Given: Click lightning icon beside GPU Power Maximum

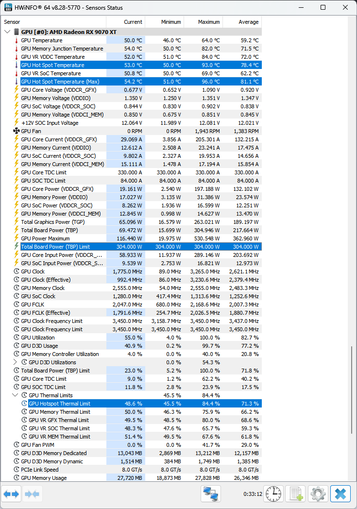Looking at the screenshot, I should pos(16,238).
